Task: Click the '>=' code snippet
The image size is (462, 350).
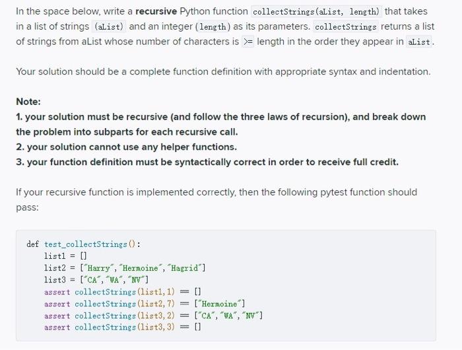Action: 247,42
